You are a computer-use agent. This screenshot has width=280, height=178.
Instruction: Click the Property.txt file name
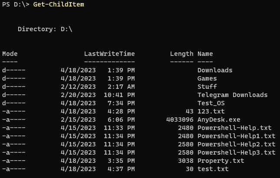(221, 161)
